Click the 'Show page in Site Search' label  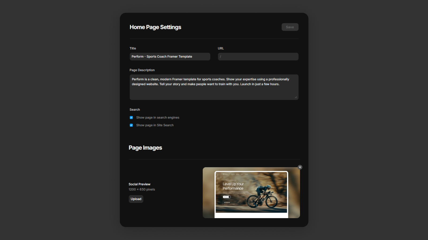[155, 125]
